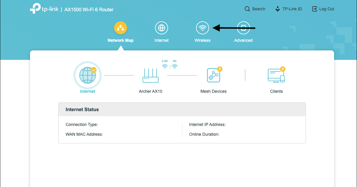Open the Network Map tab icon
The image size is (357, 187).
[120, 28]
